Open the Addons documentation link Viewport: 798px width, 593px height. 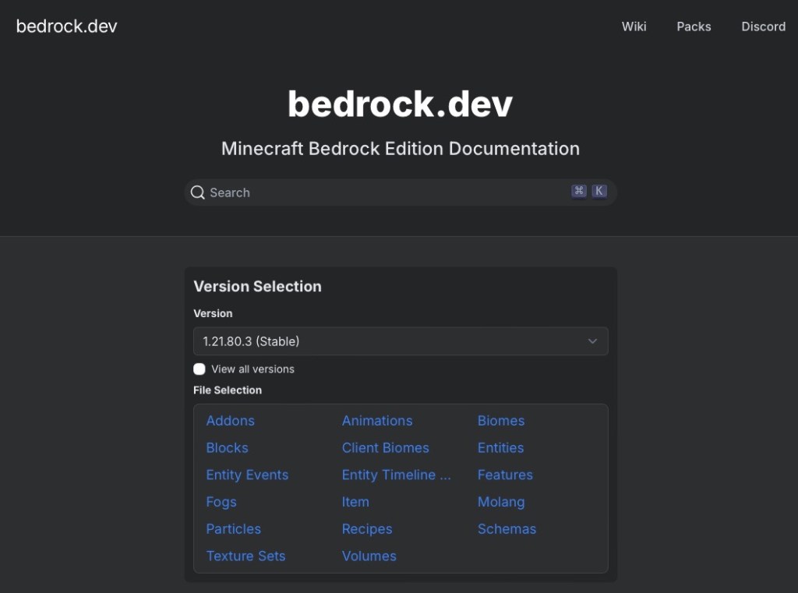tap(230, 421)
